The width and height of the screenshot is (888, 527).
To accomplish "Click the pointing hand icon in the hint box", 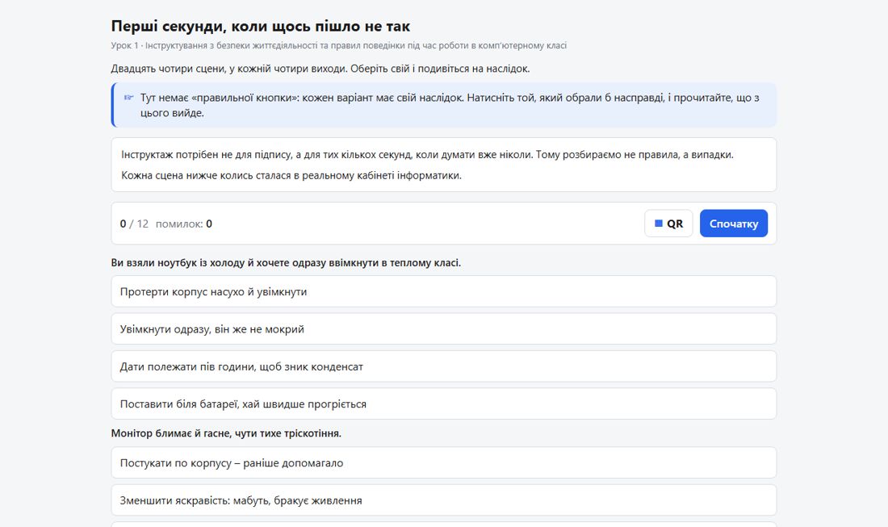I will [128, 98].
